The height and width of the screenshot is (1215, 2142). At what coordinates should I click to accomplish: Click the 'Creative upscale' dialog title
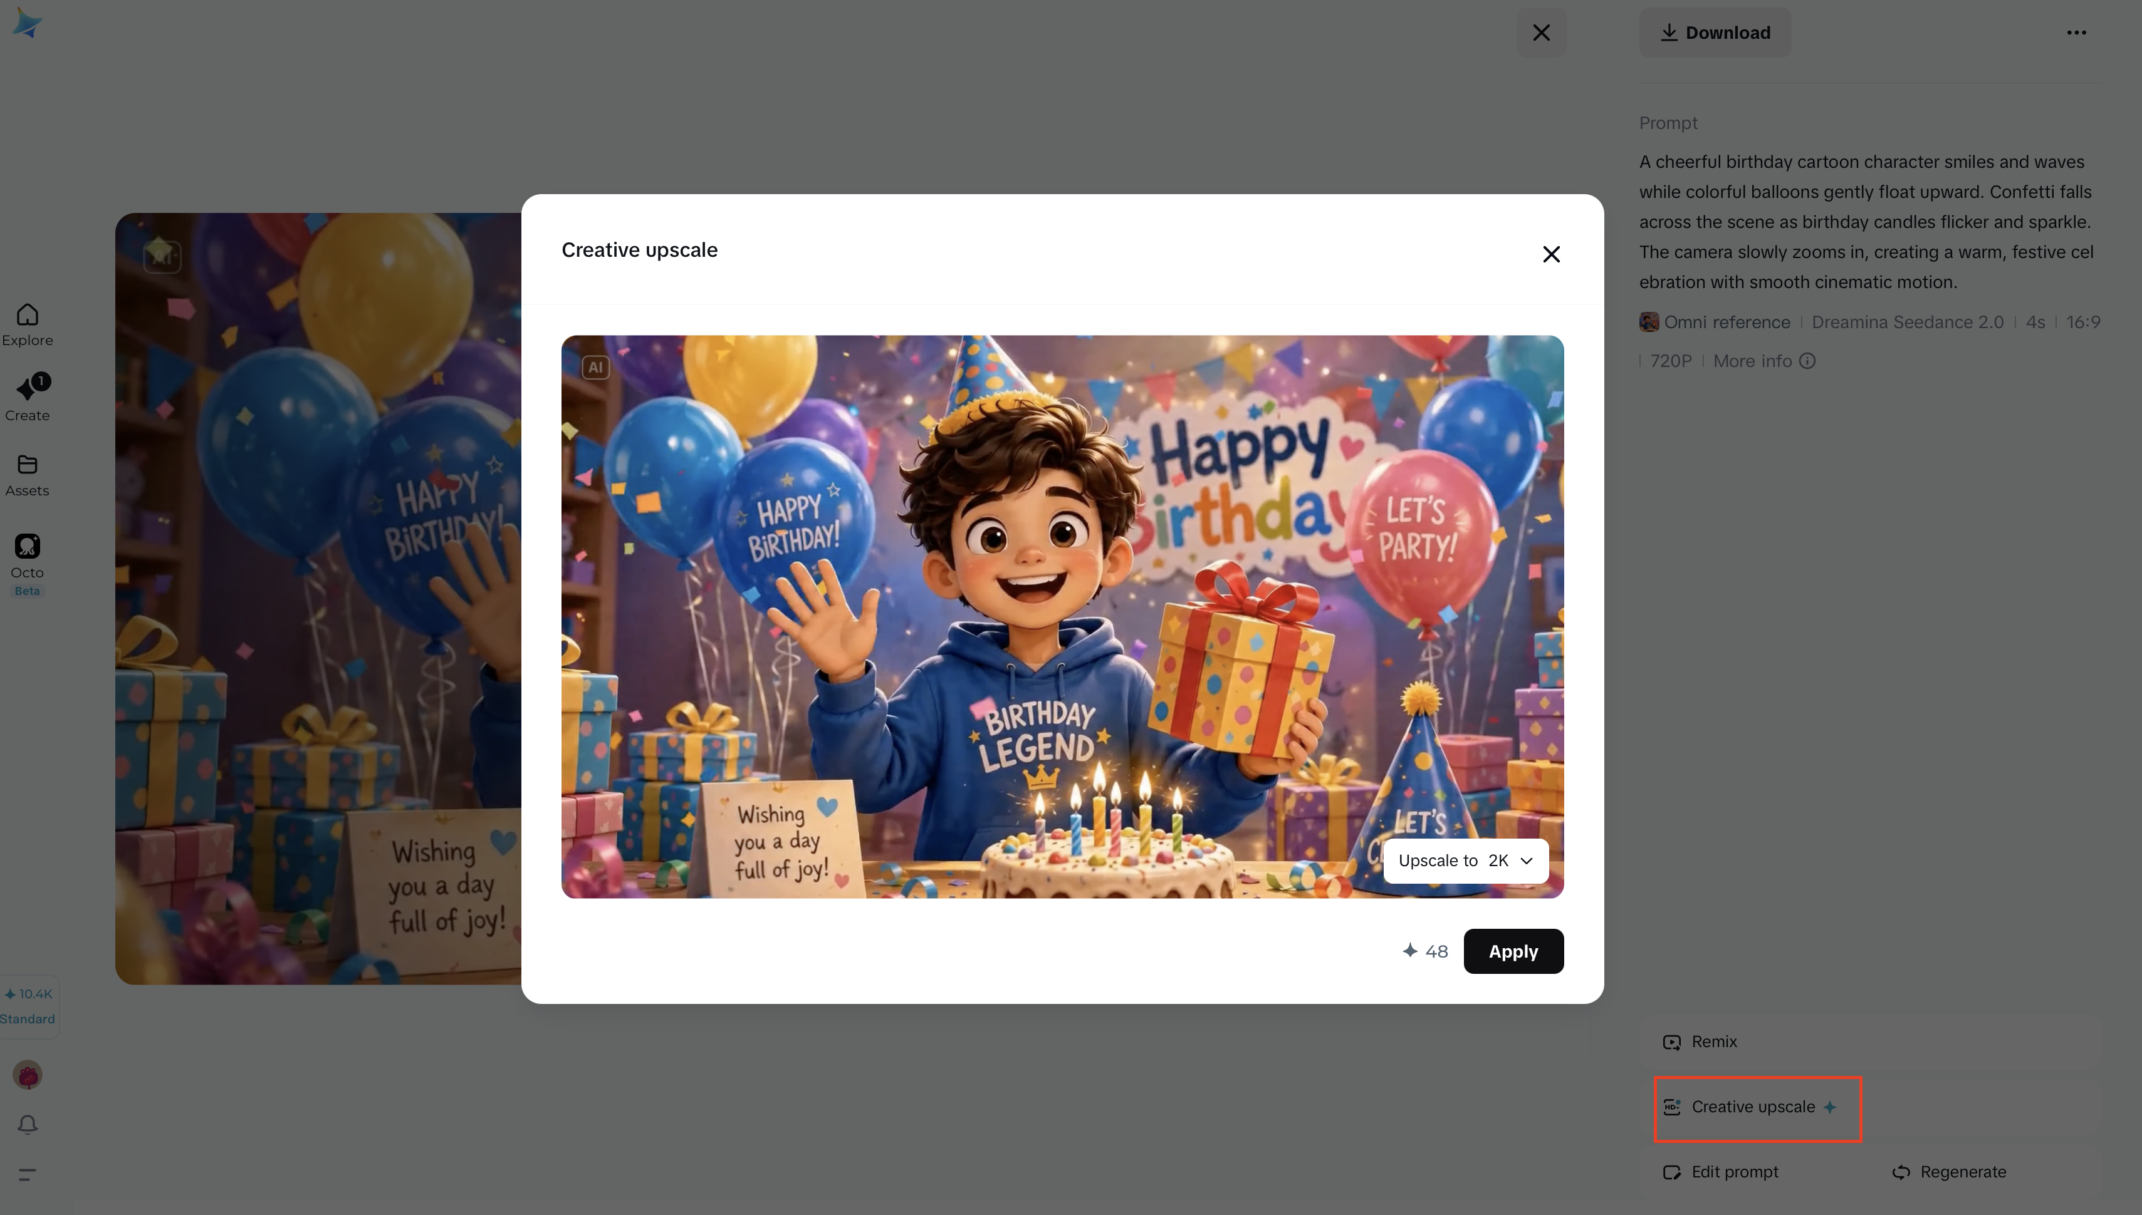point(639,249)
